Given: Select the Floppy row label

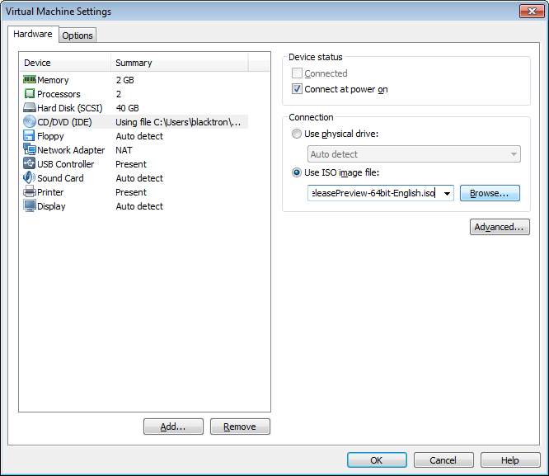Looking at the screenshot, I should coord(50,136).
